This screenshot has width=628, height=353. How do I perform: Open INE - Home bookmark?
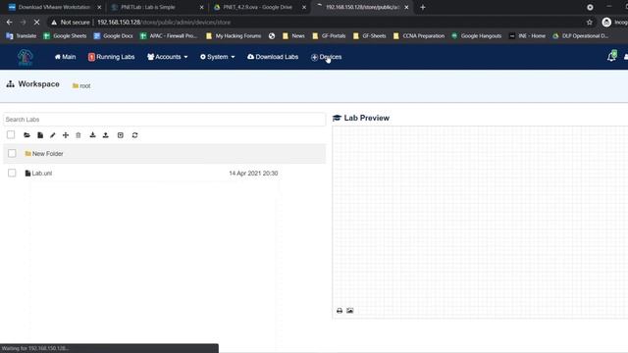click(527, 36)
